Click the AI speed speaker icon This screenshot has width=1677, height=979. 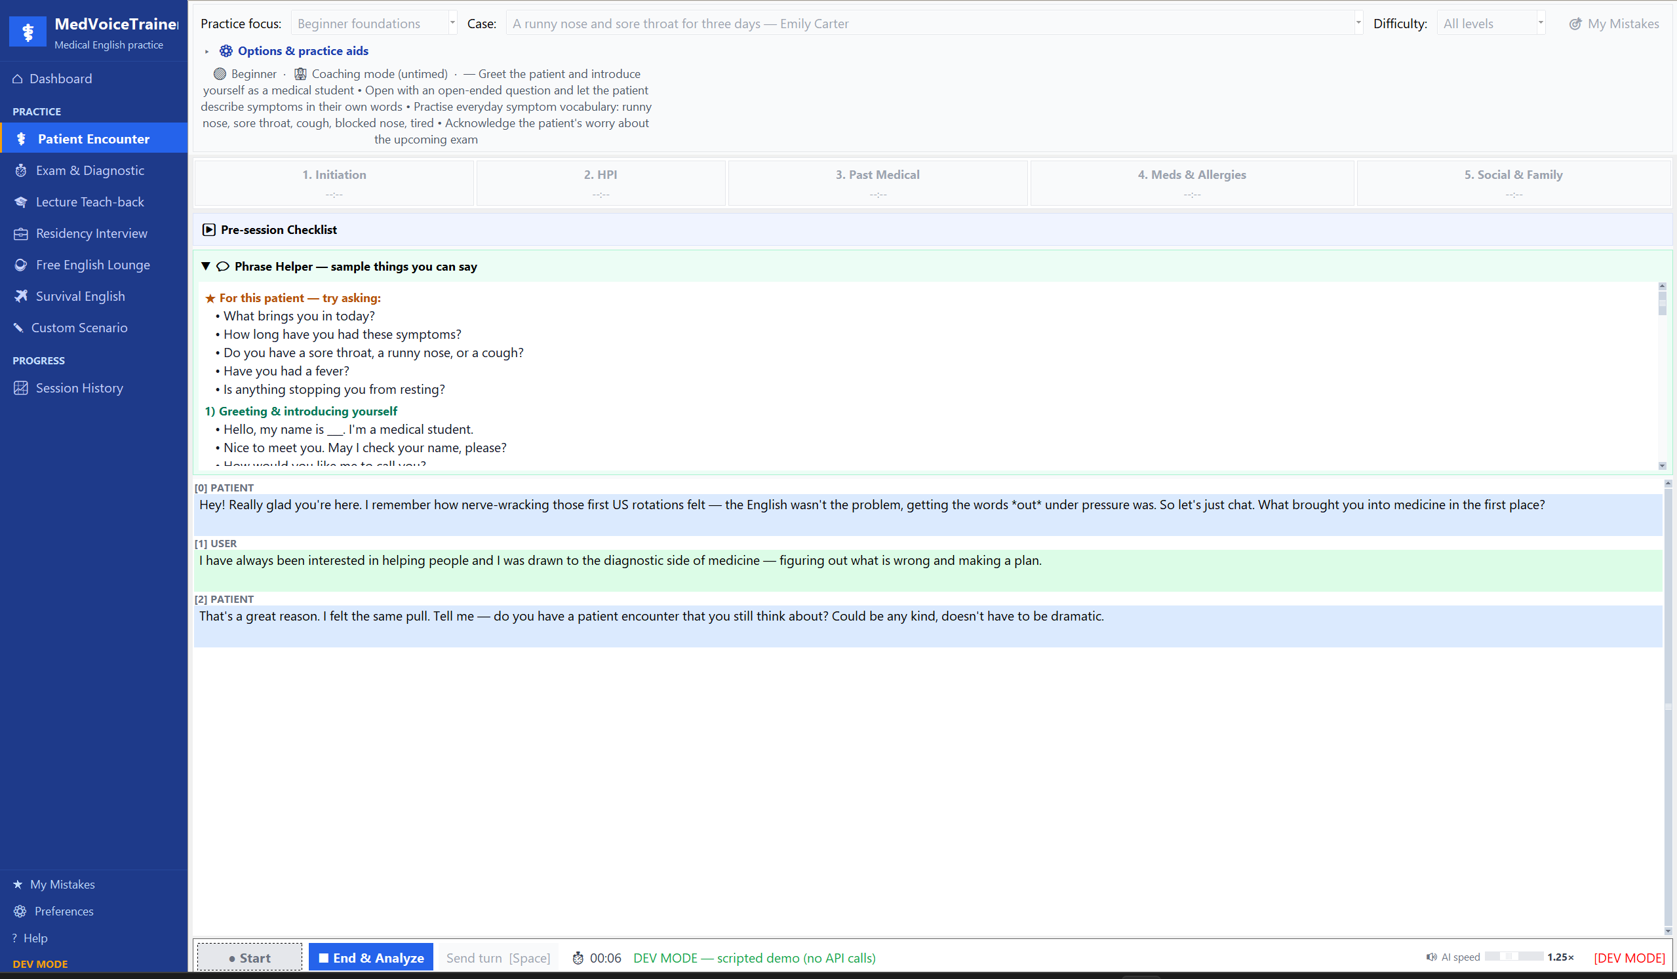[x=1431, y=956]
